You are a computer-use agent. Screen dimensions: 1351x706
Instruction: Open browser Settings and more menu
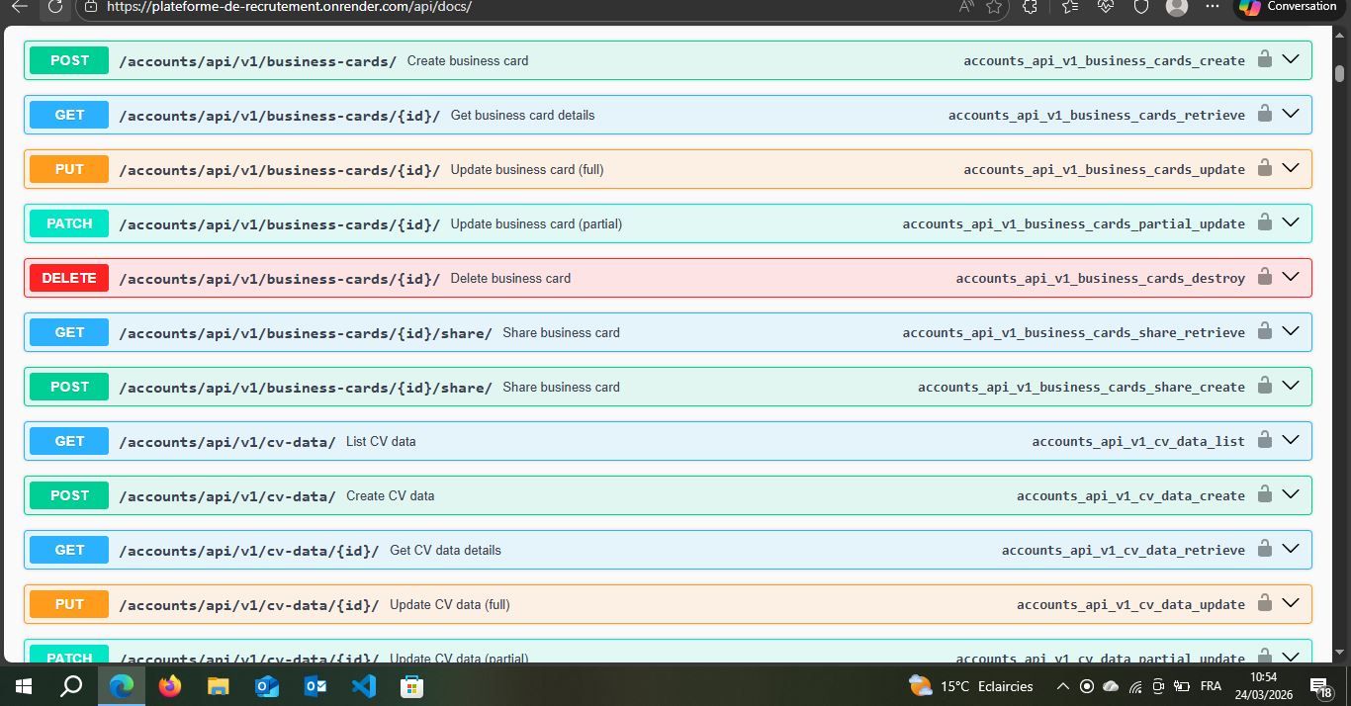pyautogui.click(x=1213, y=7)
